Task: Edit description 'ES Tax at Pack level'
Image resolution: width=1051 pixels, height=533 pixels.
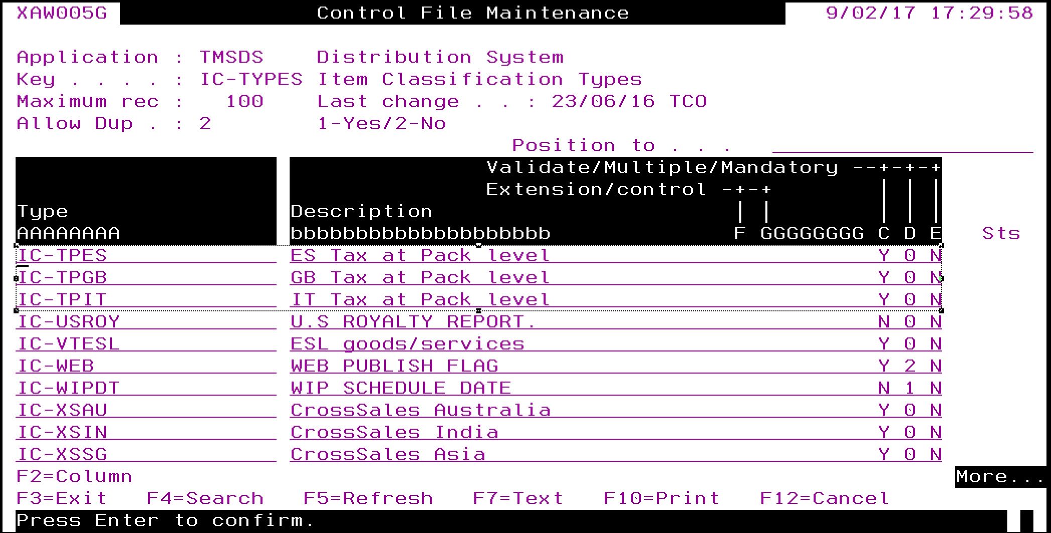Action: point(420,255)
